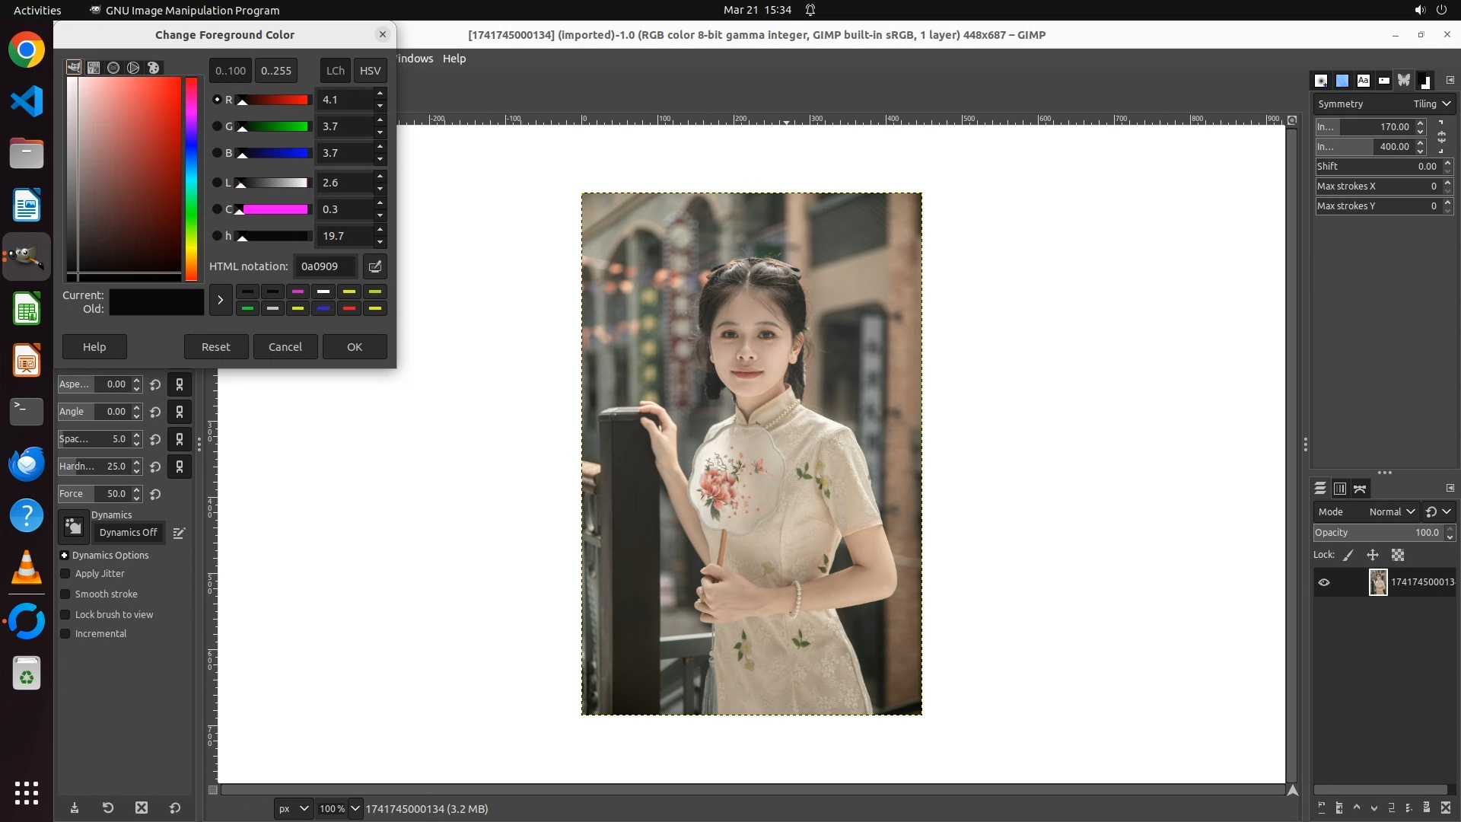Open the color wheel selector tab
Screen dimensions: 1461x822
[x=133, y=68]
